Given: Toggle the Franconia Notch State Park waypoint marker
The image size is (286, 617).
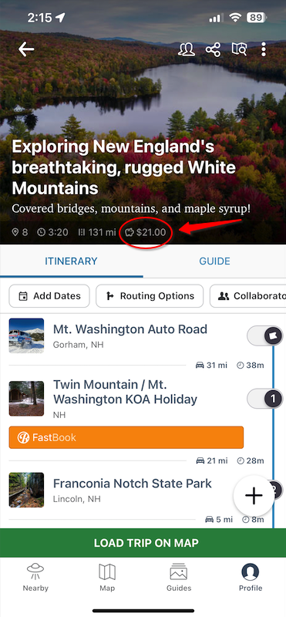Looking at the screenshot, I should click(276, 490).
